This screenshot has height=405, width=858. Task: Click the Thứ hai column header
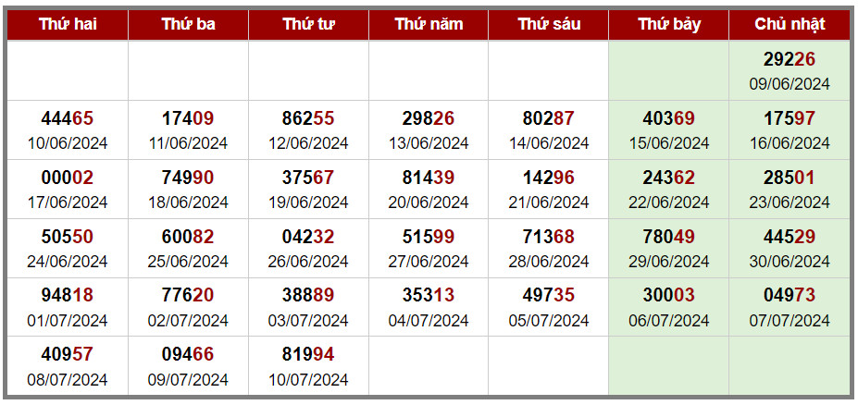click(68, 25)
